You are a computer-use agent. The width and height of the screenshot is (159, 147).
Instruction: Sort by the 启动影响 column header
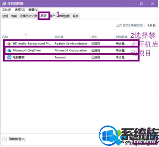coord(121,37)
